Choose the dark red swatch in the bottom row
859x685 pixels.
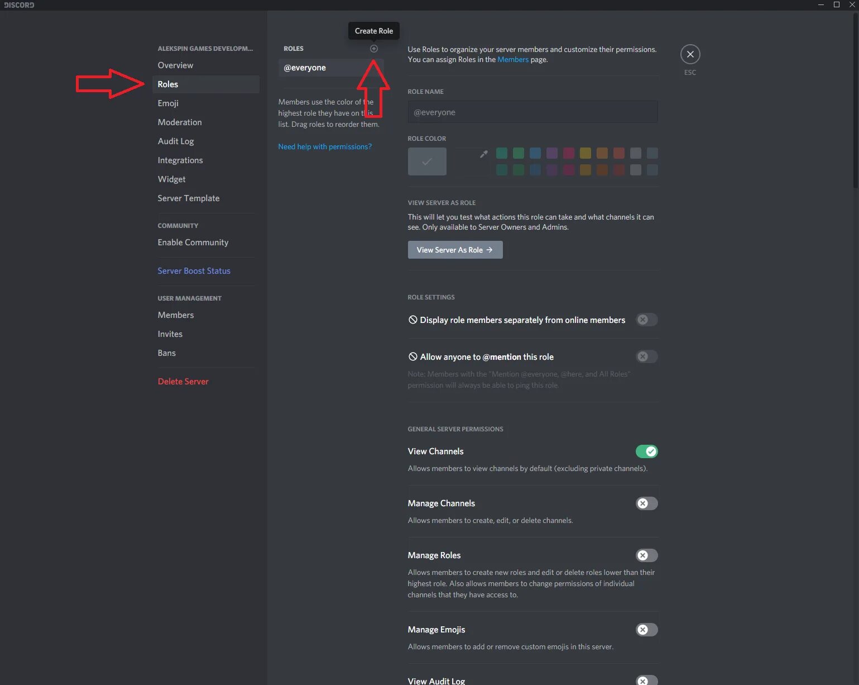[x=619, y=170]
